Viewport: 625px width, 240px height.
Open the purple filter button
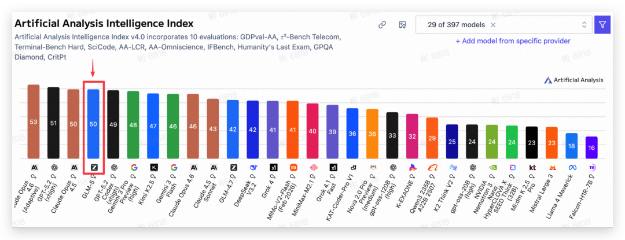click(x=602, y=25)
